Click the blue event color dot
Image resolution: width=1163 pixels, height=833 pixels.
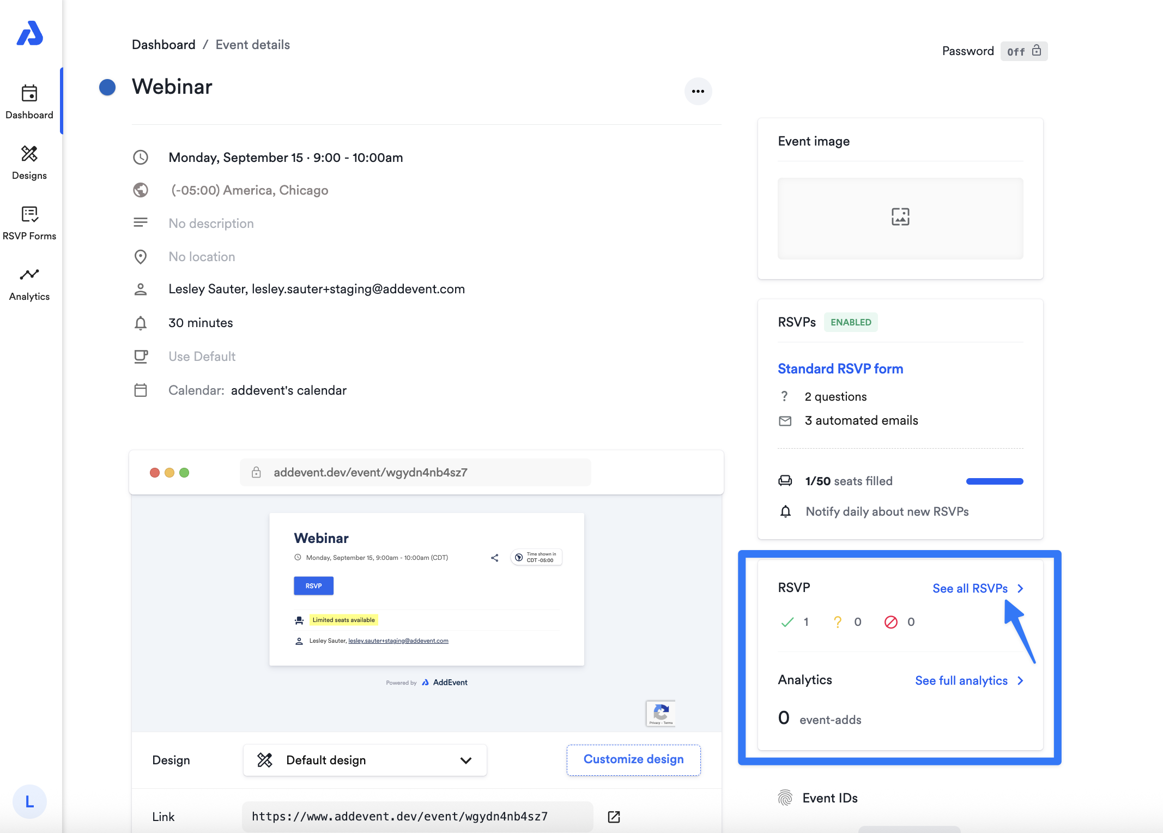coord(107,87)
